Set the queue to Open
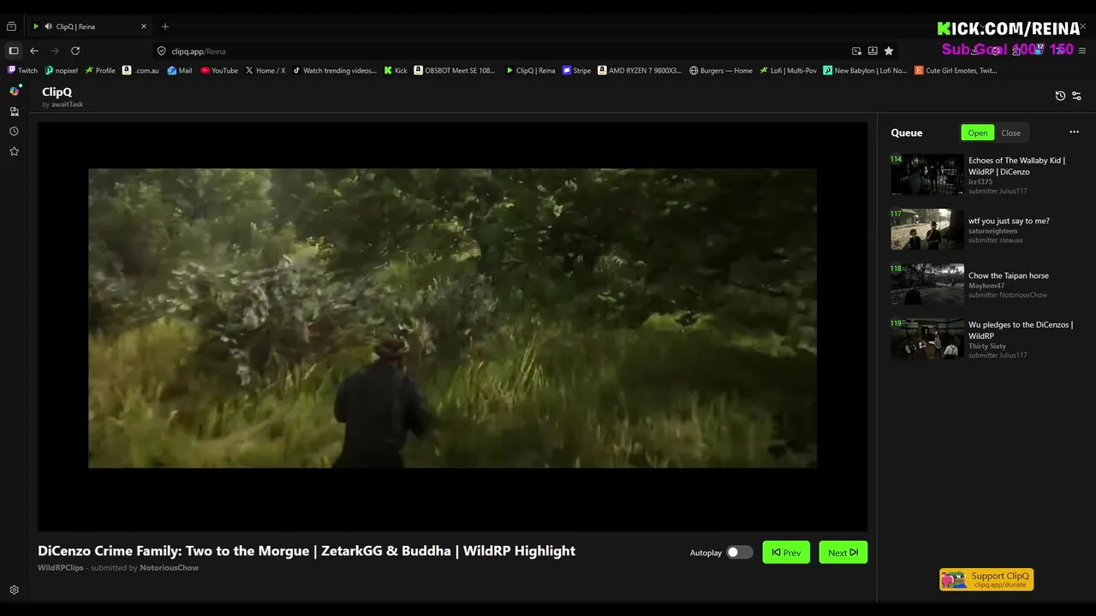1096x616 pixels. point(978,133)
